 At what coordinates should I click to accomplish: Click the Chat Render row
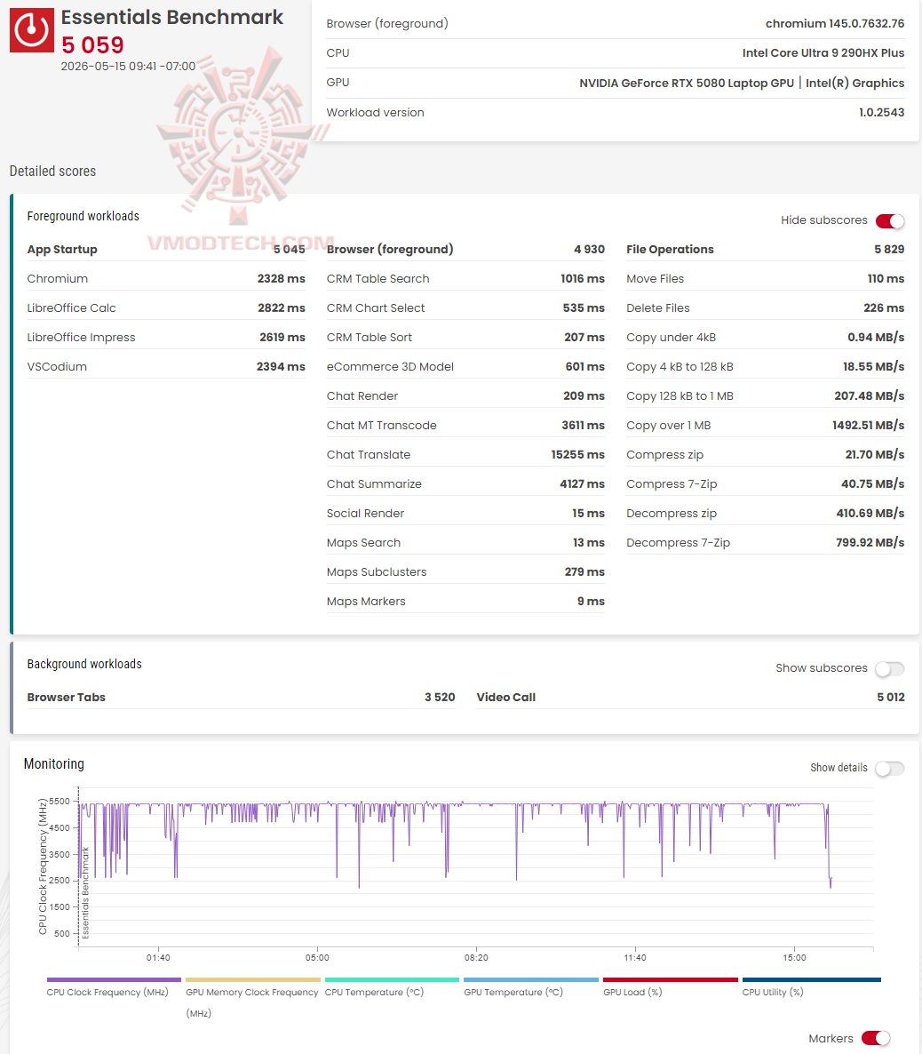tap(465, 396)
